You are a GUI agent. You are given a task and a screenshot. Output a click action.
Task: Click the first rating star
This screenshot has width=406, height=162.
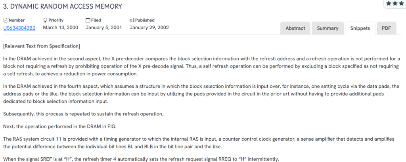click(x=389, y=4)
